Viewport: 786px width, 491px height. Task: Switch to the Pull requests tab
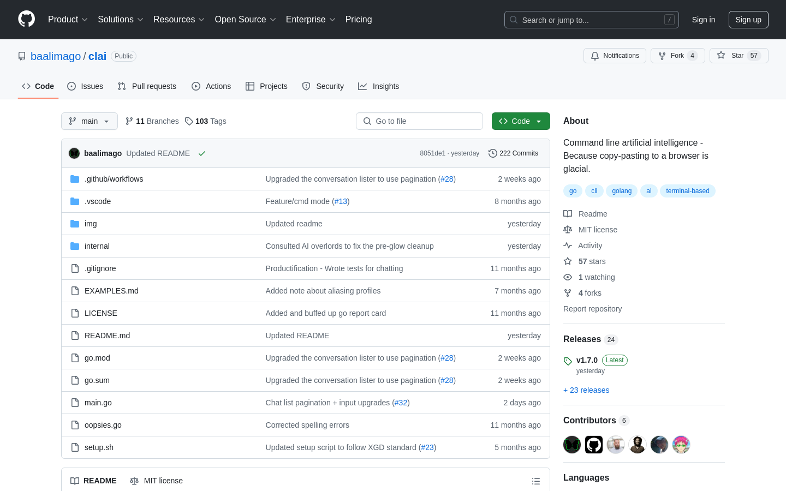click(147, 86)
